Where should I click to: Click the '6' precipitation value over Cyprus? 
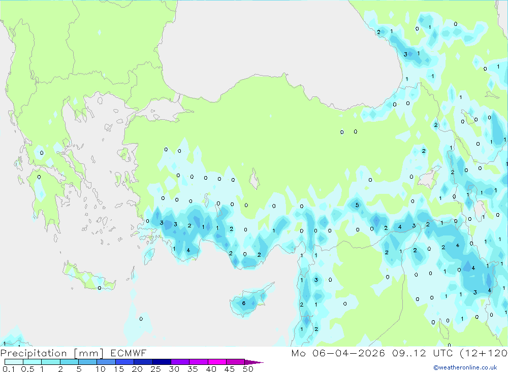244,303
